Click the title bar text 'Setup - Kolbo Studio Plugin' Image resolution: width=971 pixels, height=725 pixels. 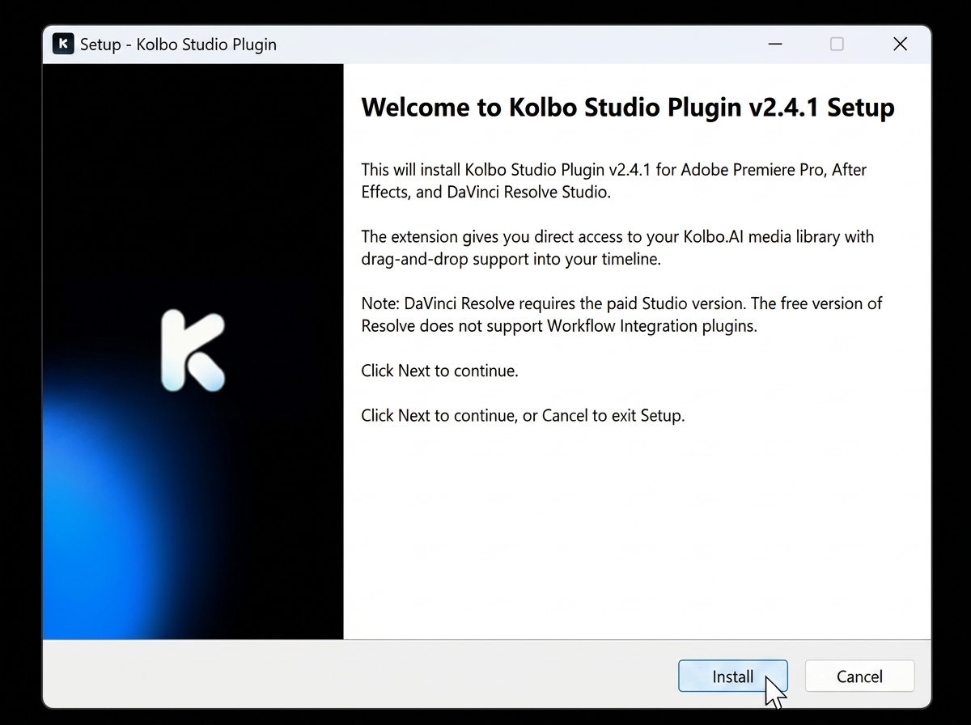point(178,45)
